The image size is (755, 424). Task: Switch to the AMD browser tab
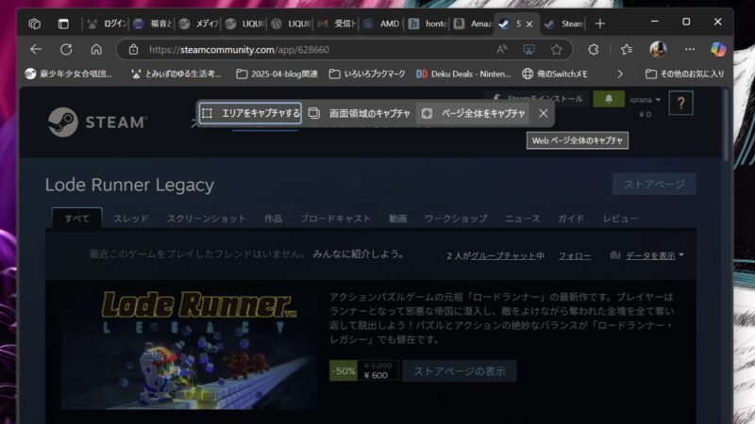pyautogui.click(x=383, y=24)
